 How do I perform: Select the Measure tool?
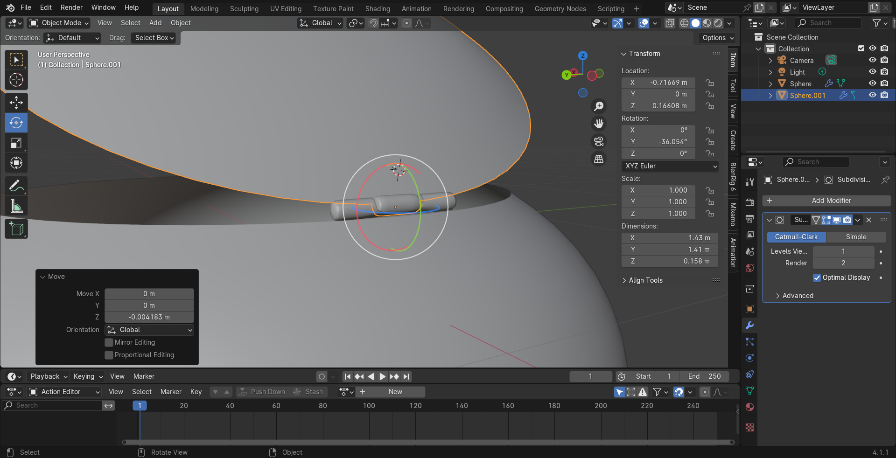[16, 206]
